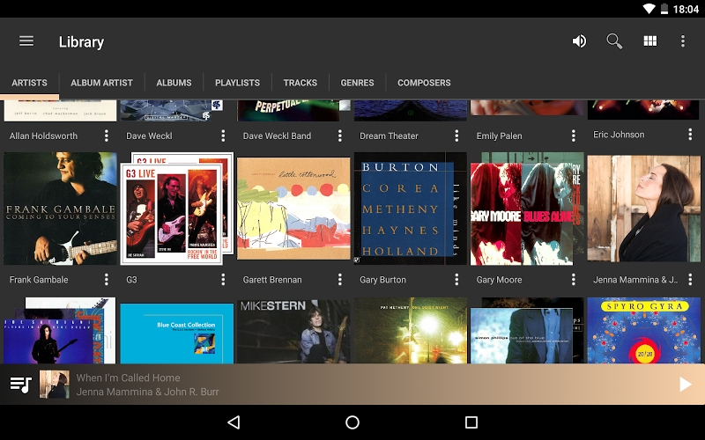Open the Spyro Gyra album cover
The height and width of the screenshot is (440, 705).
[x=644, y=331]
